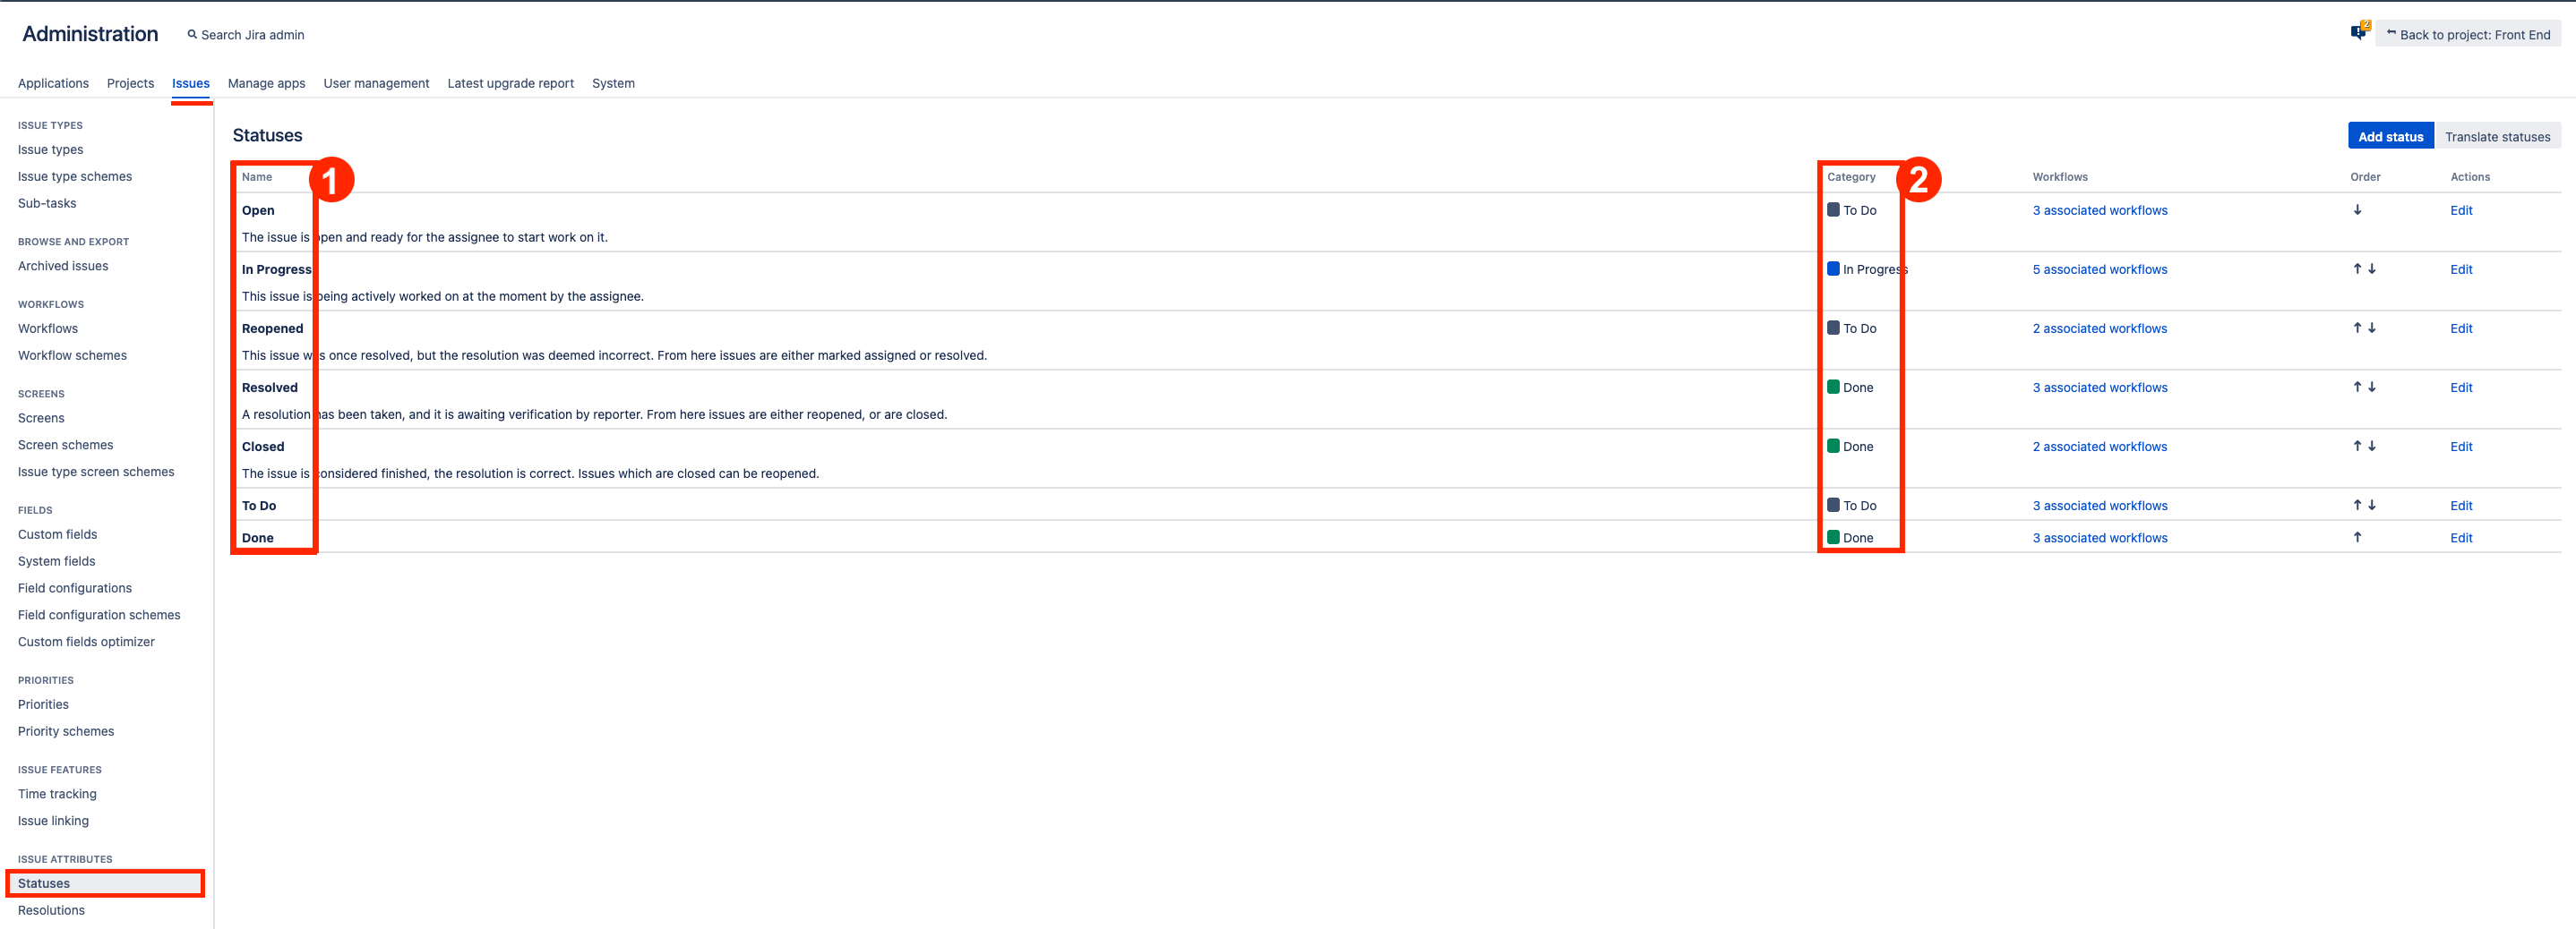2576x929 pixels.
Task: Open Issue types in the sidebar
Action: coord(50,149)
